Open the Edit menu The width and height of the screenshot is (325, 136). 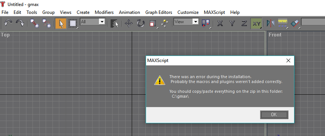coord(17,12)
